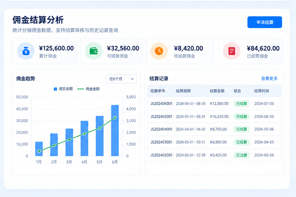This screenshot has width=296, height=197.
Task: Click the 状态 column header
Action: (x=237, y=91)
